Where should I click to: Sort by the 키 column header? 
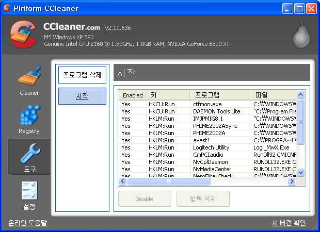[168, 95]
